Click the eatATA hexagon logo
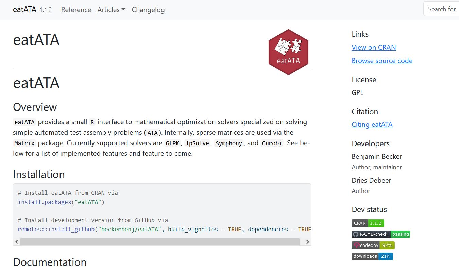Viewport: 459px width, 271px height. click(288, 52)
